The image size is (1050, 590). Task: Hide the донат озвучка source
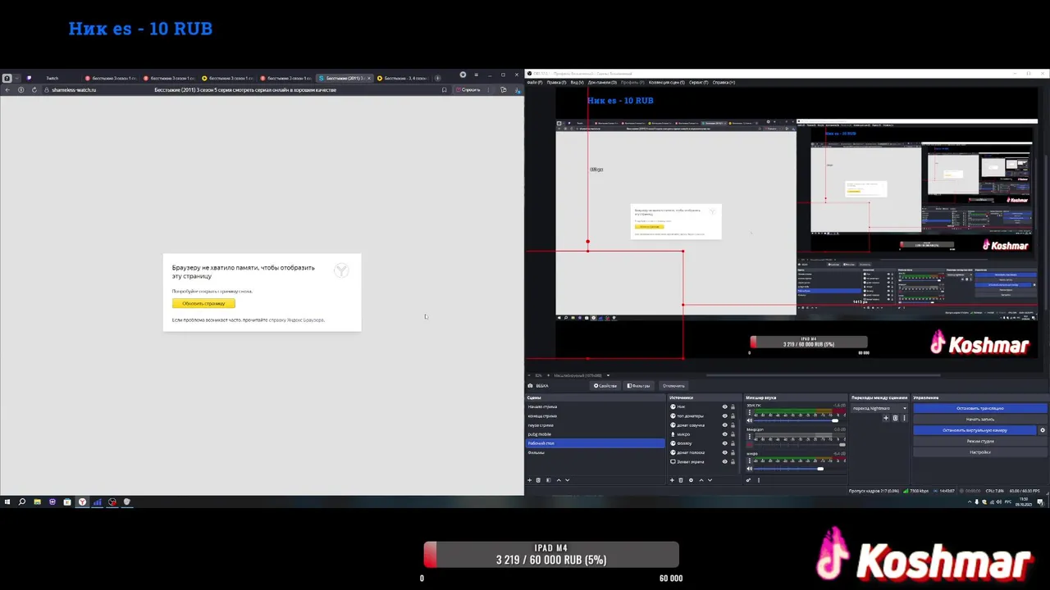tap(724, 425)
